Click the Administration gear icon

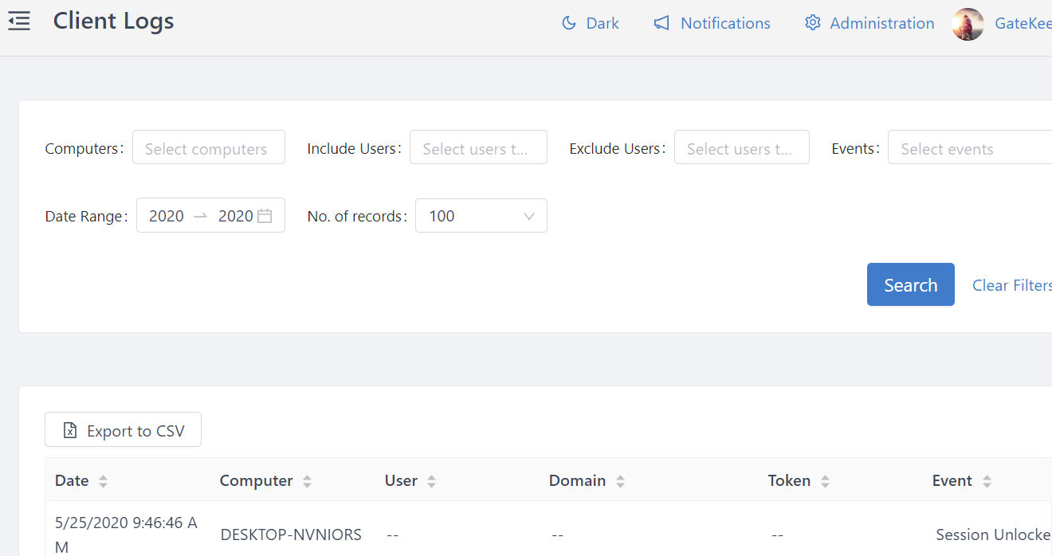812,23
